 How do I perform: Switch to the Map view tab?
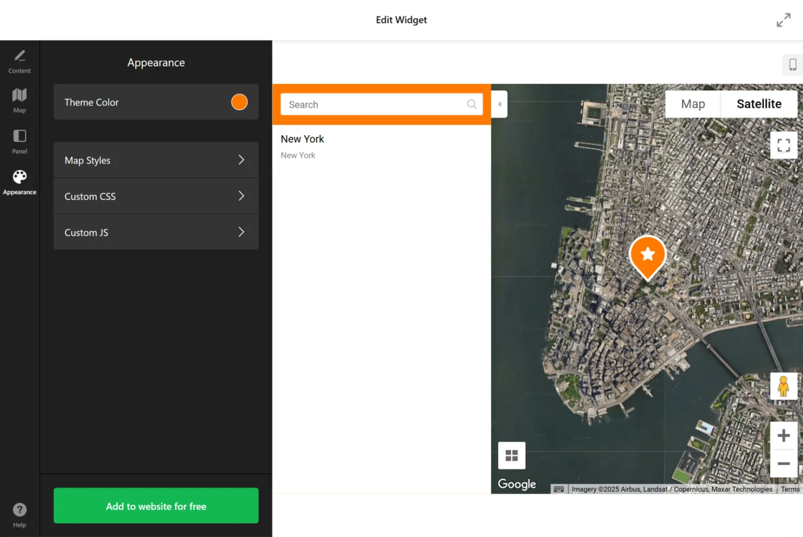[x=692, y=104]
